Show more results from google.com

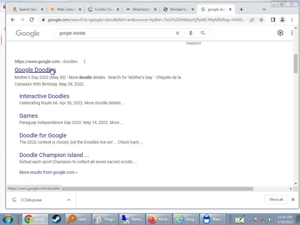coord(48,172)
